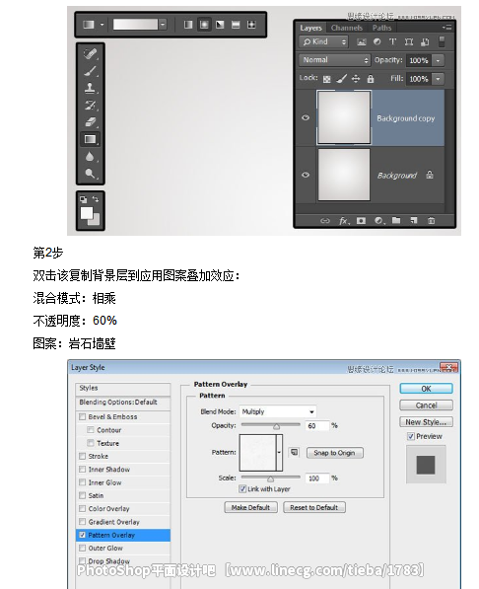Viewport: 479px width, 589px height.
Task: Click the Radial Gradient icon
Action: coord(204,25)
